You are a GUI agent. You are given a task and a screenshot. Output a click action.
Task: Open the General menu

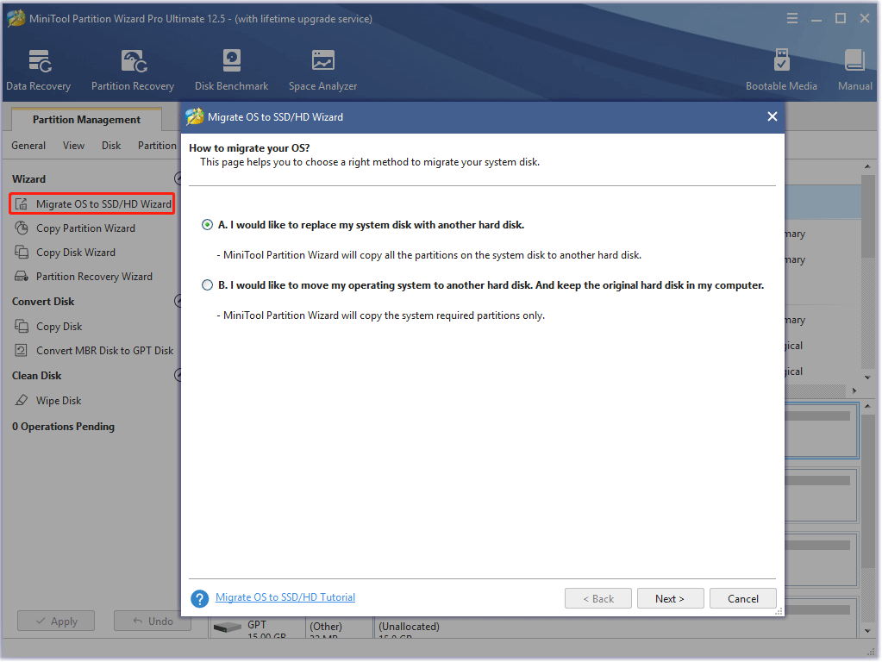28,146
